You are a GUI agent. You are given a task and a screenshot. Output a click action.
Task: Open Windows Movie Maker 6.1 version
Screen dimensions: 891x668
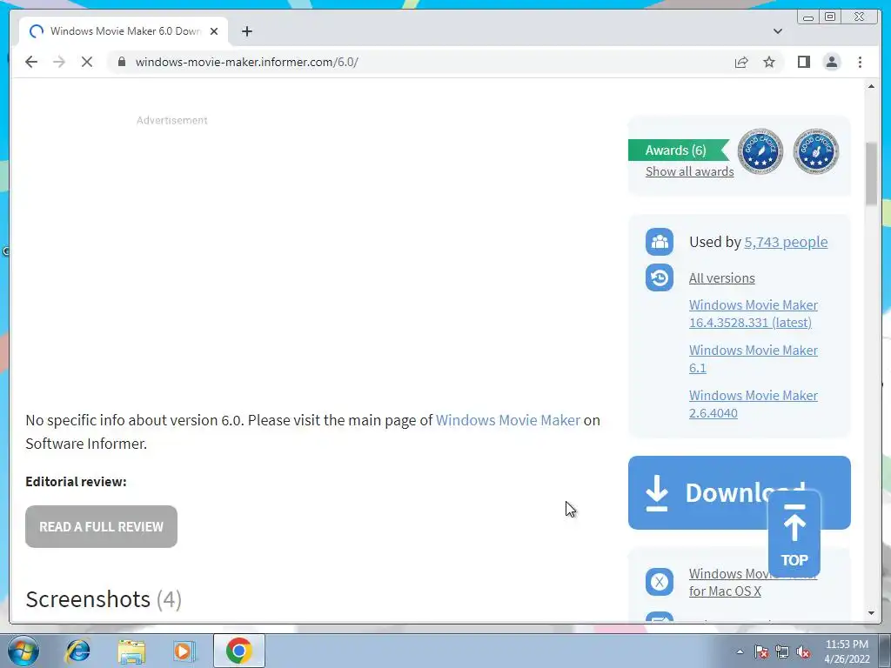pos(754,359)
